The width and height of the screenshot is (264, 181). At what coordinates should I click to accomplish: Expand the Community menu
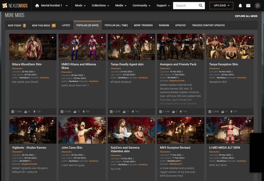coord(141,5)
